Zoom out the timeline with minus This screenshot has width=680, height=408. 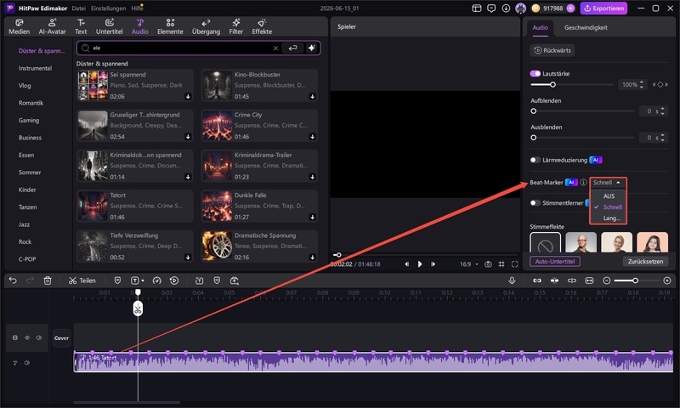click(x=607, y=281)
